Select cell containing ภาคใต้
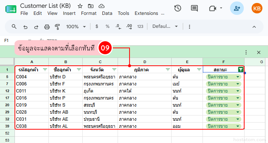Image resolution: width=268 pixels, height=143 pixels. (144, 91)
